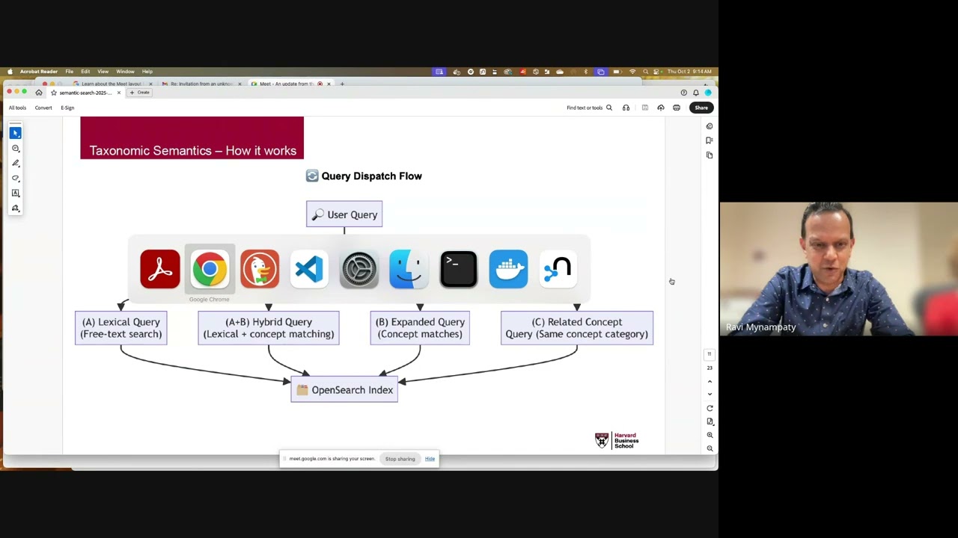Screen dimensions: 958x538
Task: Rotate the page view clockwise
Action: click(710, 408)
